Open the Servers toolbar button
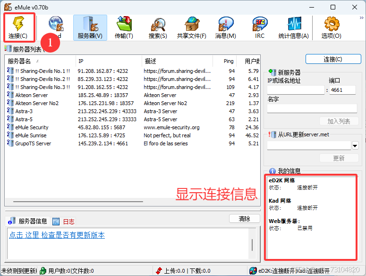 click(x=90, y=27)
